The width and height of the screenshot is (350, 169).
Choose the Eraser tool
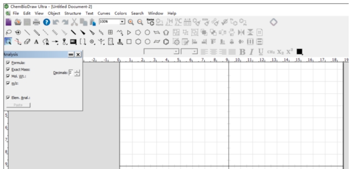[27, 42]
